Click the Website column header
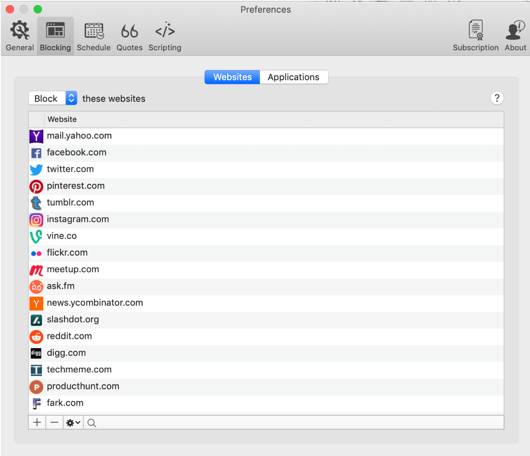This screenshot has height=456, width=530. click(x=62, y=119)
